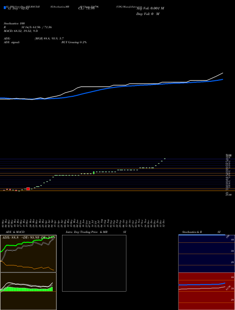Click the 'Stochastics & R SI' panel title
The width and height of the screenshot is (235, 310).
click(x=201, y=232)
